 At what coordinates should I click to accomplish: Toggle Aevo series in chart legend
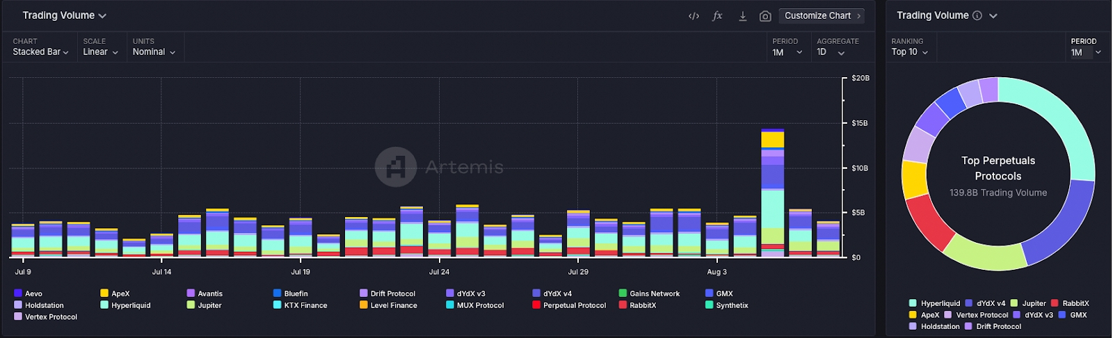tap(28, 293)
